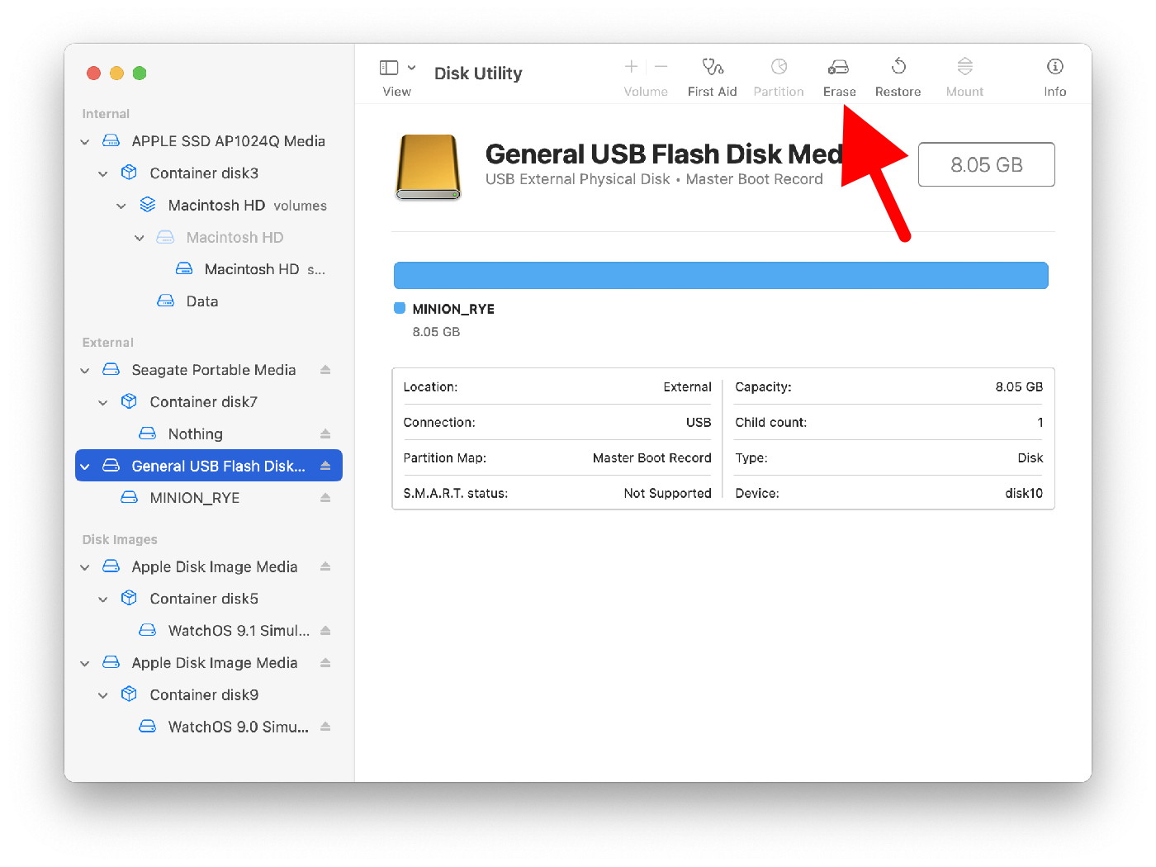The width and height of the screenshot is (1156, 867).
Task: Click the remove Volume minus icon
Action: pyautogui.click(x=661, y=66)
